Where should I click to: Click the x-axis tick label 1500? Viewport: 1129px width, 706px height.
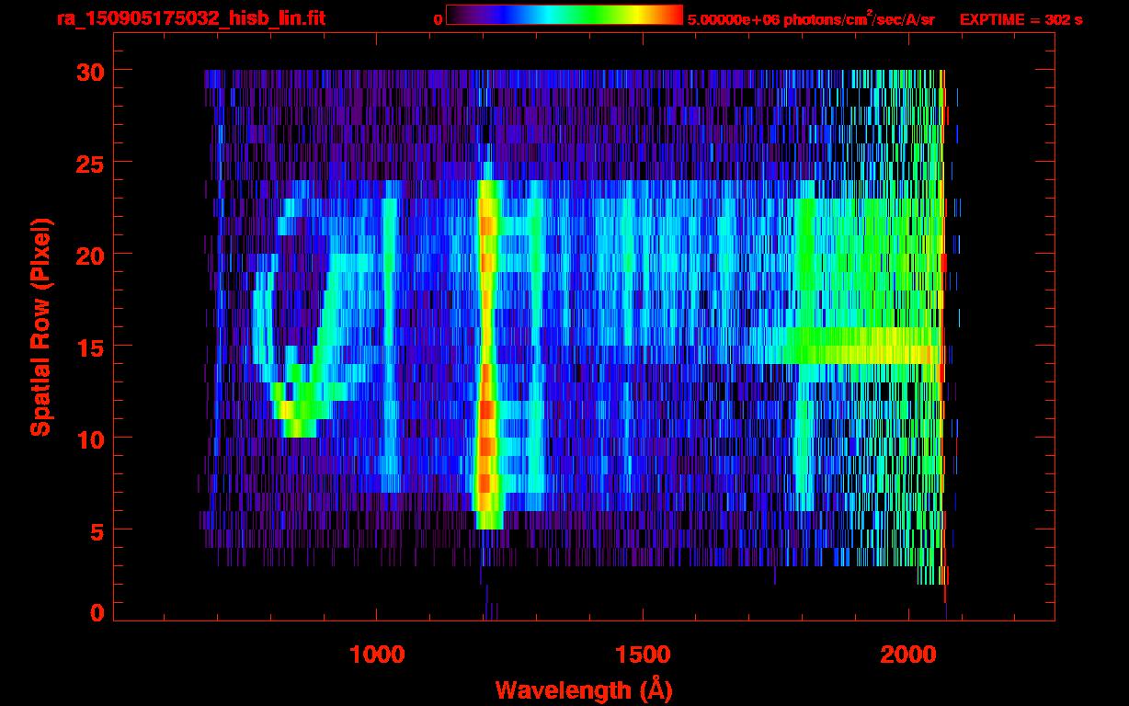tap(643, 655)
